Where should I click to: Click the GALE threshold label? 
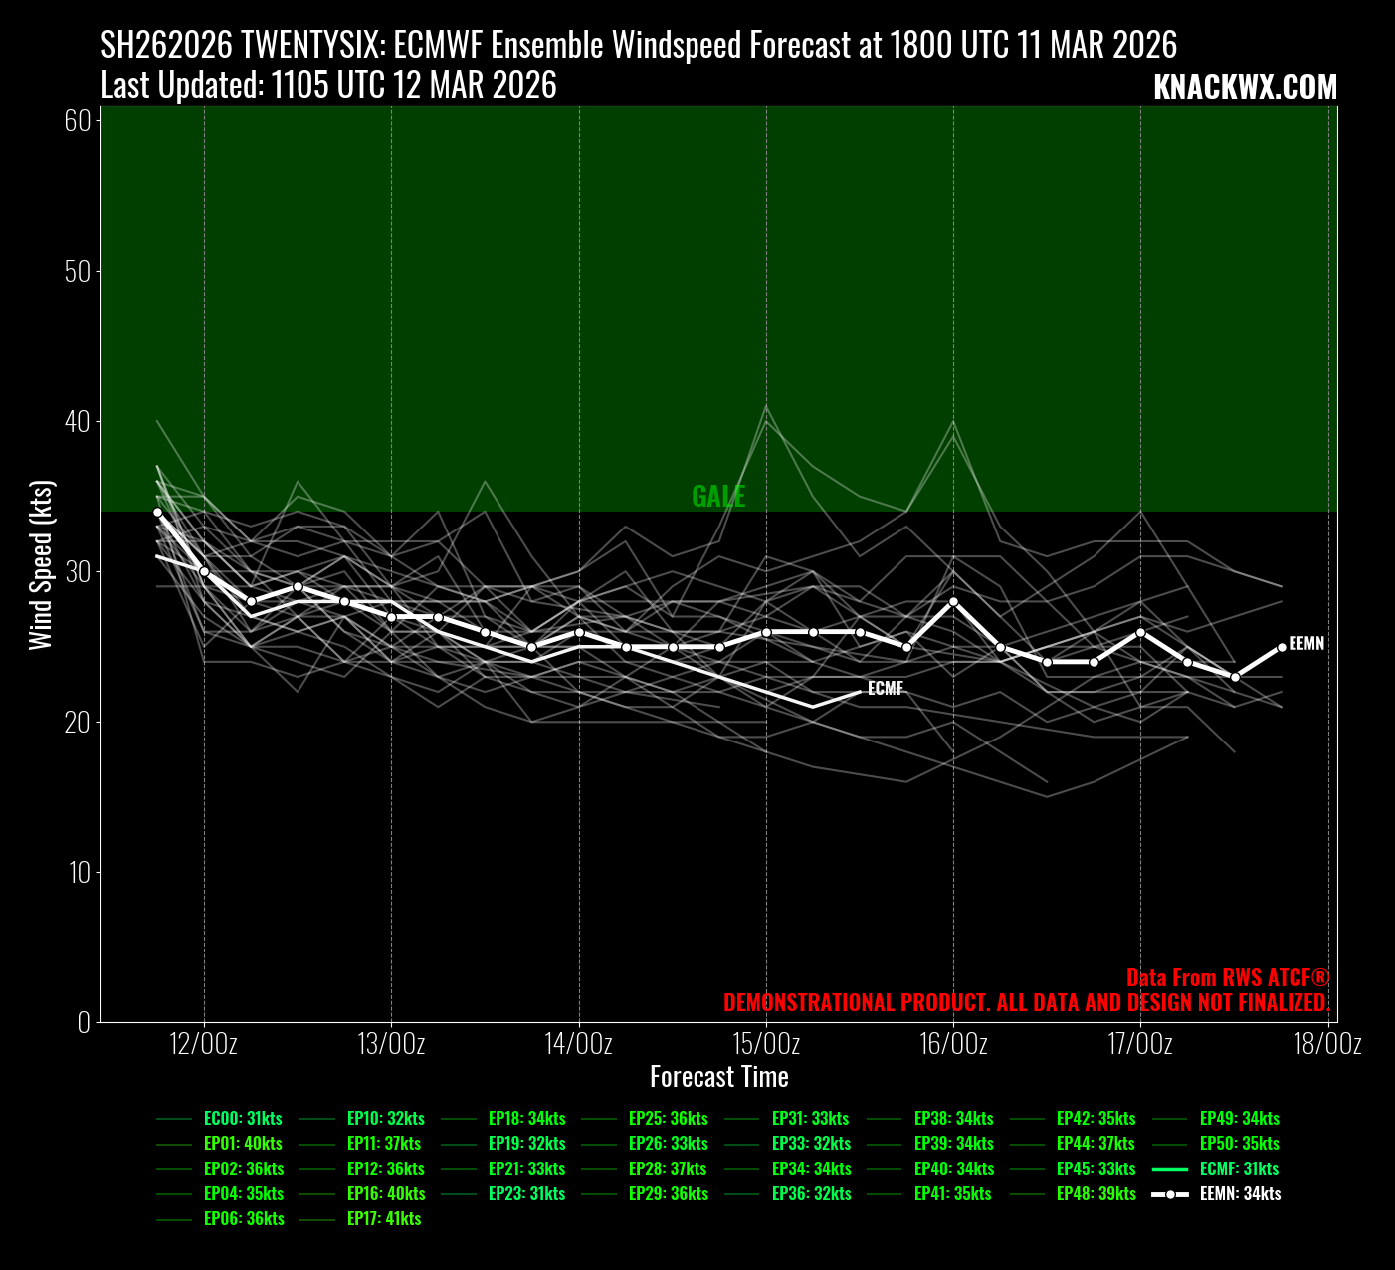pyautogui.click(x=718, y=497)
